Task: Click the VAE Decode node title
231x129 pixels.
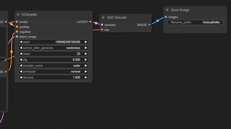Action: pos(116,17)
